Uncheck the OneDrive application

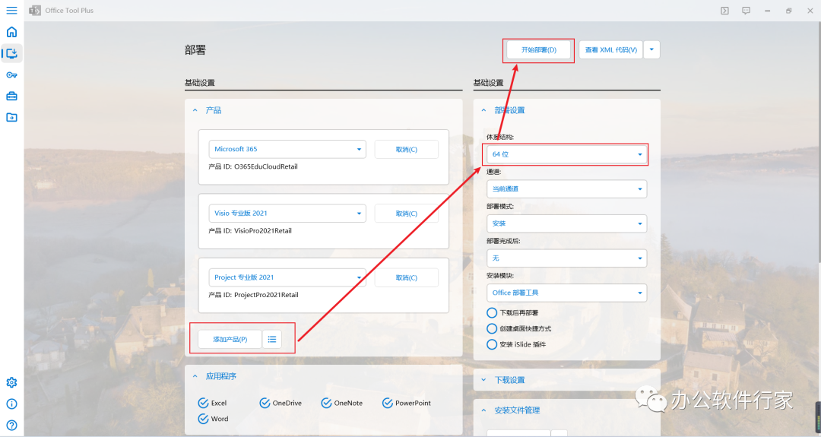(265, 403)
